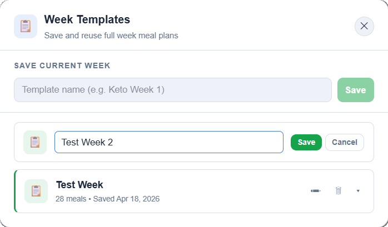Delete Test Week with the trash icon
Image resolution: width=388 pixels, height=227 pixels.
coord(338,191)
